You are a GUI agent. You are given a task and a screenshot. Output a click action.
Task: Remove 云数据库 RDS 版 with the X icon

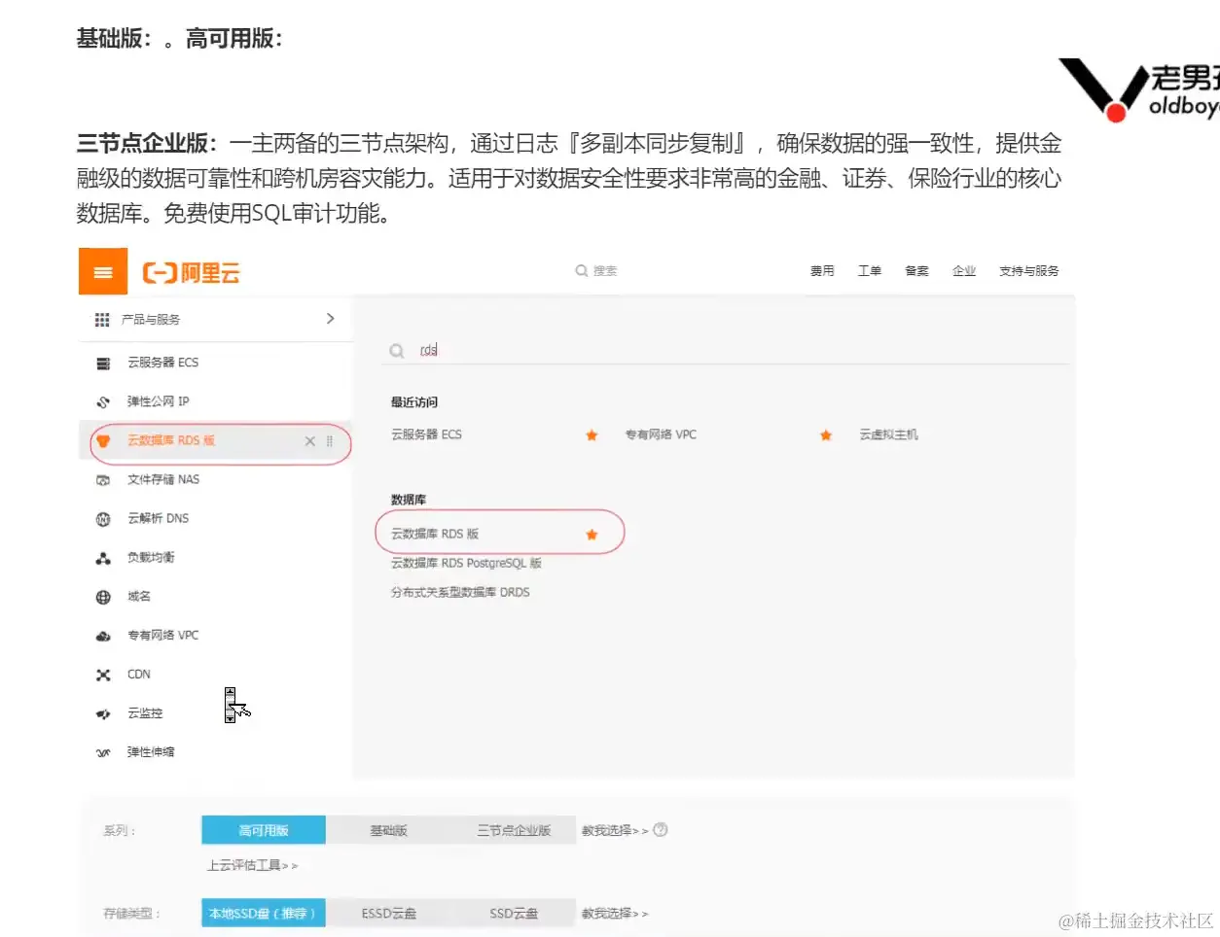click(x=309, y=441)
